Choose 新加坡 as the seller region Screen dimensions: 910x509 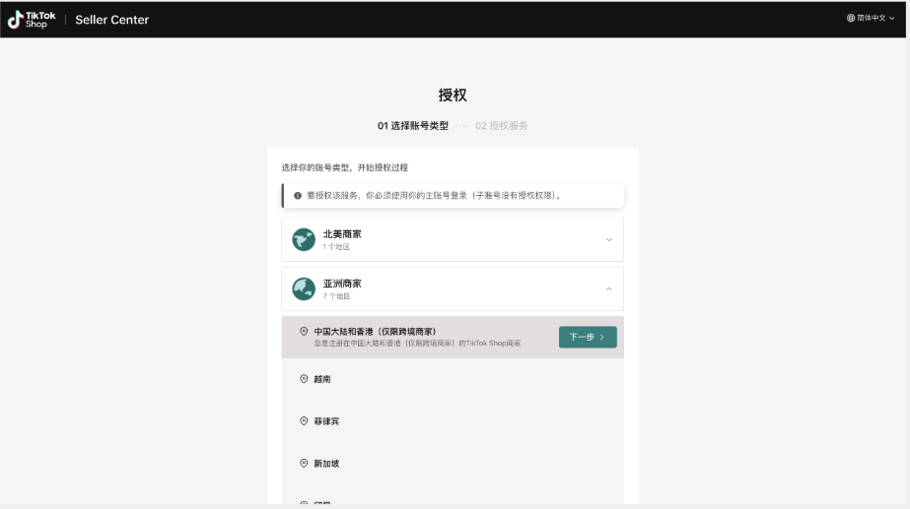click(326, 463)
